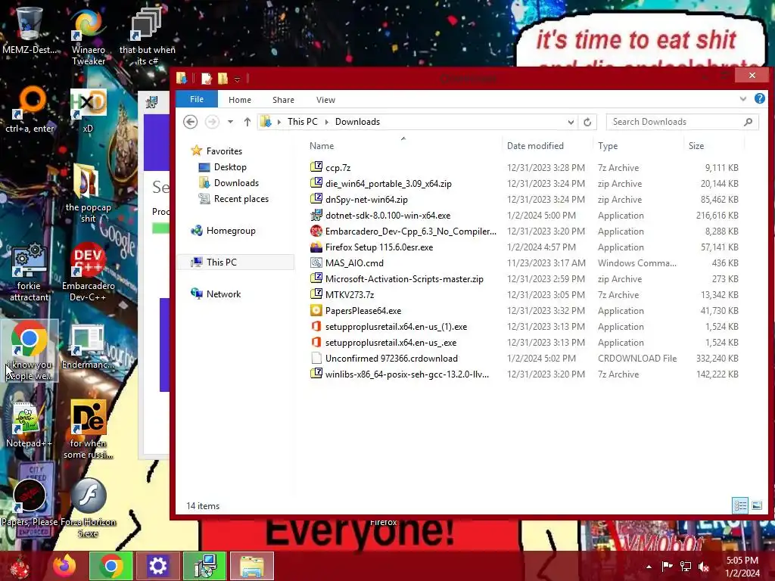The height and width of the screenshot is (581, 775).
Task: Click Action Center flag tray icon
Action: (667, 567)
